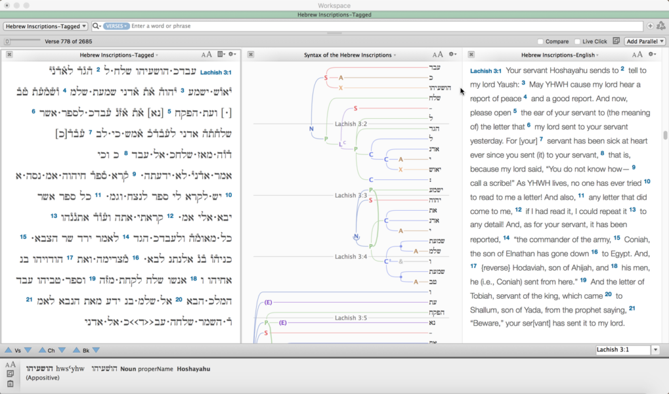Open the gear settings icon in the Syntax pane
The image size is (669, 394).
[449, 55]
